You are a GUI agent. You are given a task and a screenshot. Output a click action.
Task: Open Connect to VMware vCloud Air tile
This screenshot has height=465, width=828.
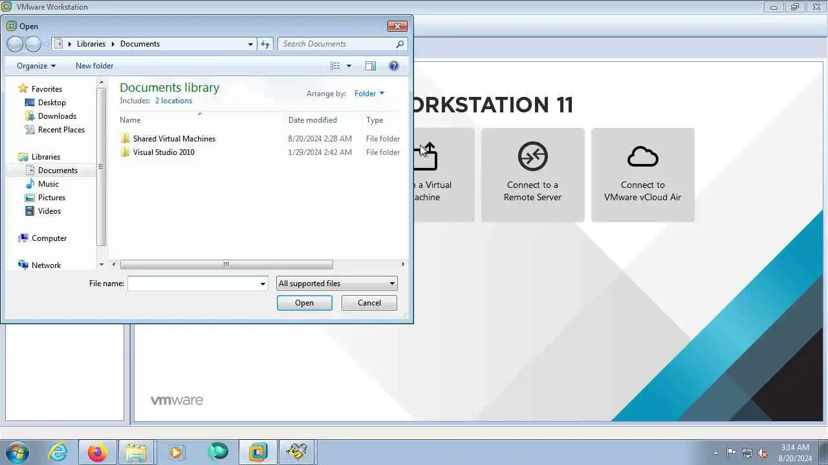click(642, 175)
